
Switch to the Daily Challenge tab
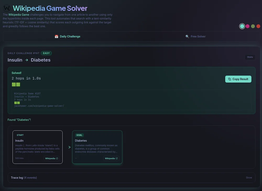(x=67, y=36)
